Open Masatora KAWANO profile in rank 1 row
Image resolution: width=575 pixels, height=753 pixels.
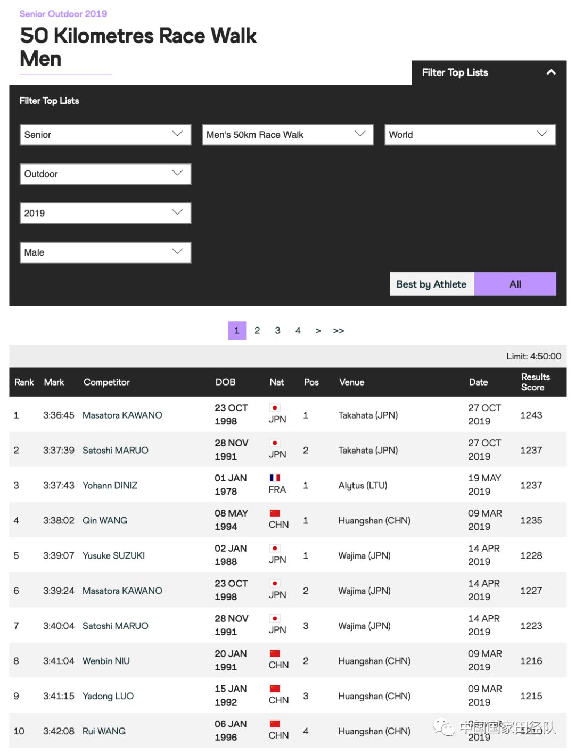[122, 415]
